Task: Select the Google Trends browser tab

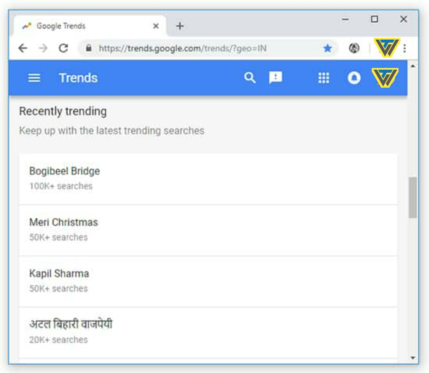Action: (67, 26)
